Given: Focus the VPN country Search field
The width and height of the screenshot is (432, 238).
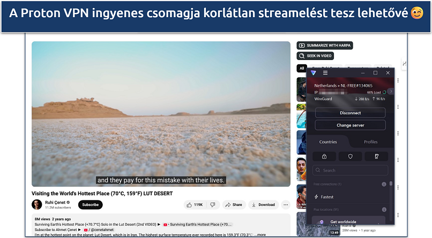Looking at the screenshot, I should [x=350, y=170].
